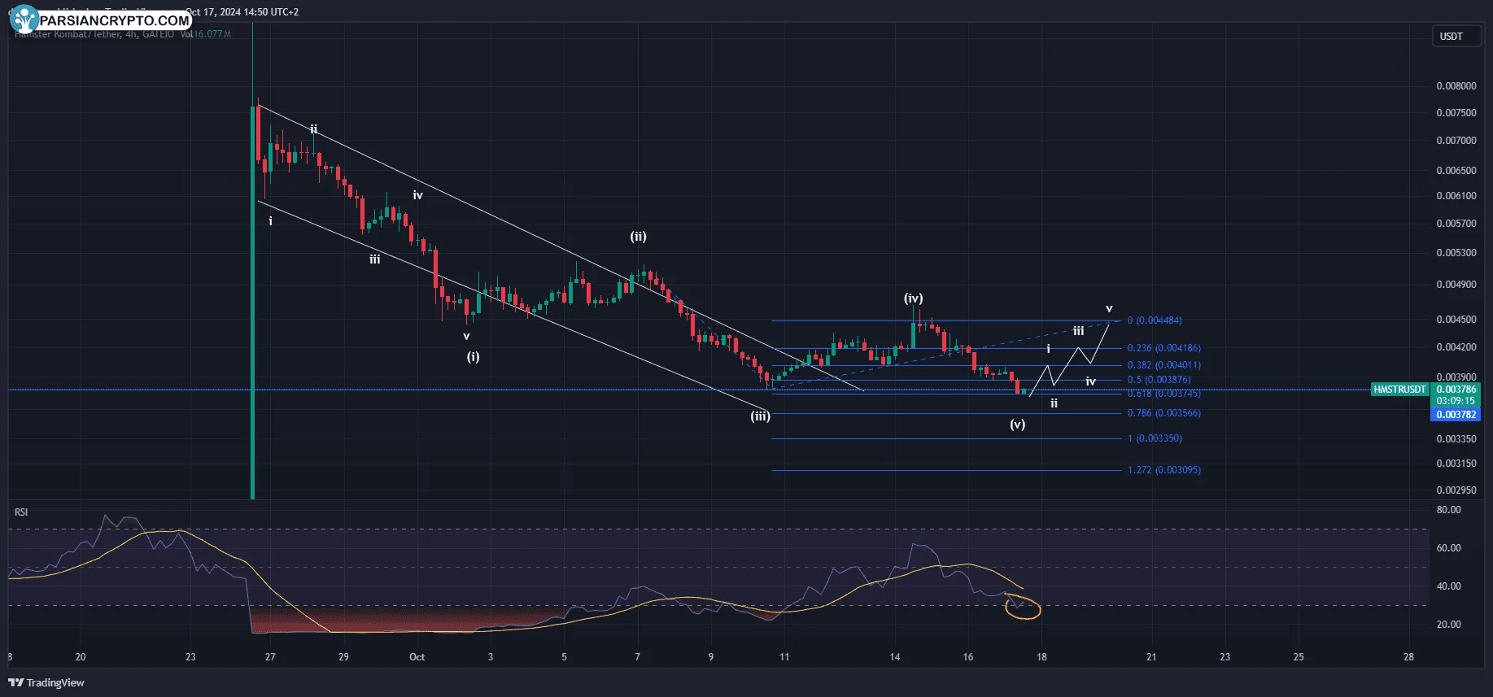This screenshot has height=697, width=1493.
Task: Click the ParsianCrypto tree logo icon
Action: 24,19
